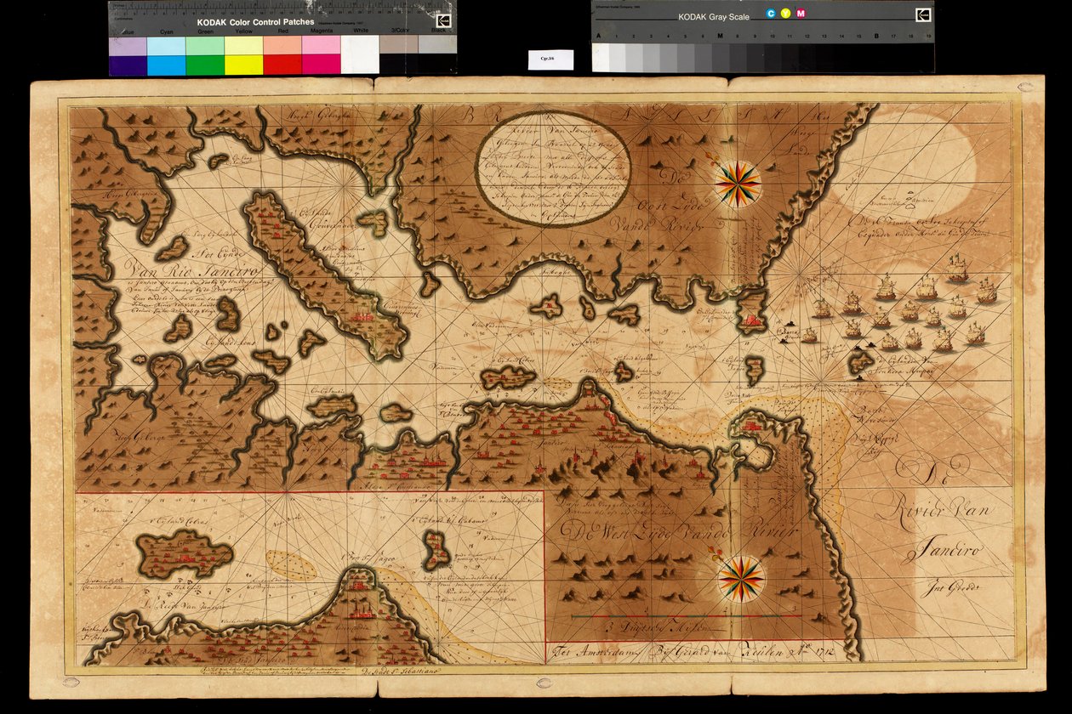Pick the white color patch
The image size is (1072, 714).
[x=360, y=55]
